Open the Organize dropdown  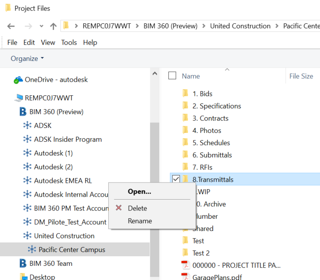tap(27, 59)
